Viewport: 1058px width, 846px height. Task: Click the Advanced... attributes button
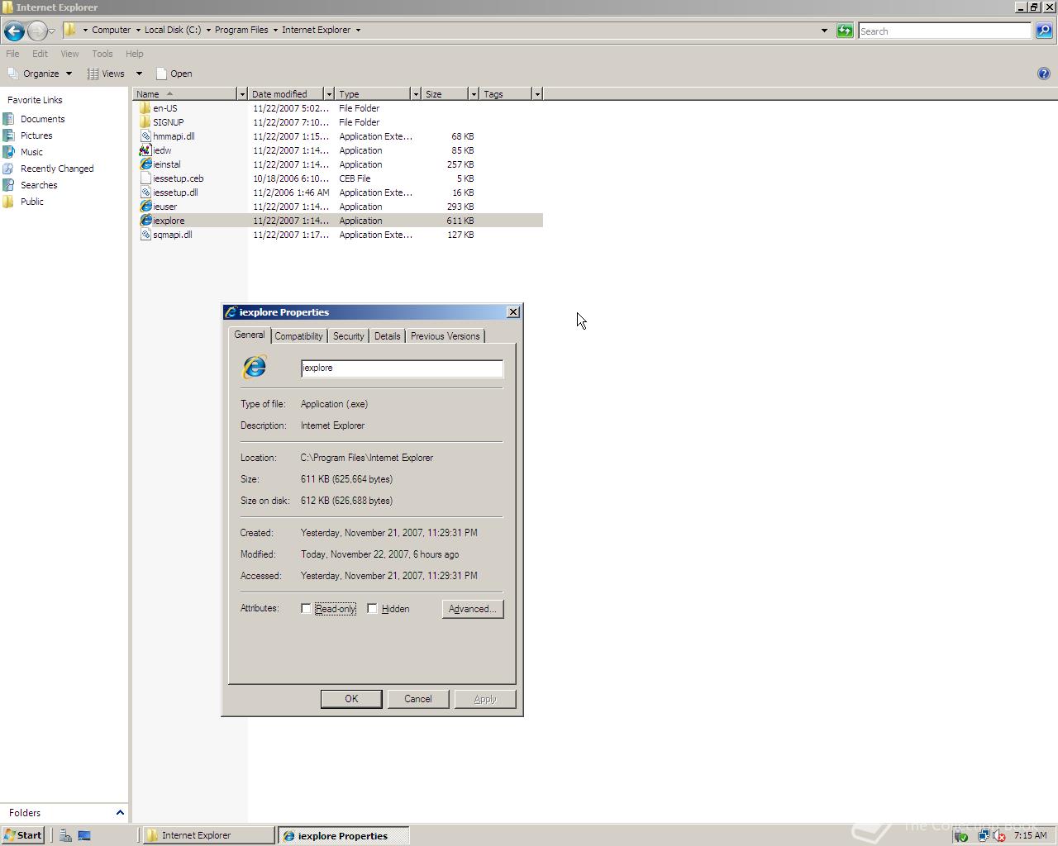pos(473,609)
